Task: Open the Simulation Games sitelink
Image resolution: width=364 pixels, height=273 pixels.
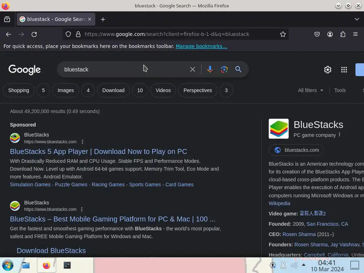Action: tap(30, 184)
